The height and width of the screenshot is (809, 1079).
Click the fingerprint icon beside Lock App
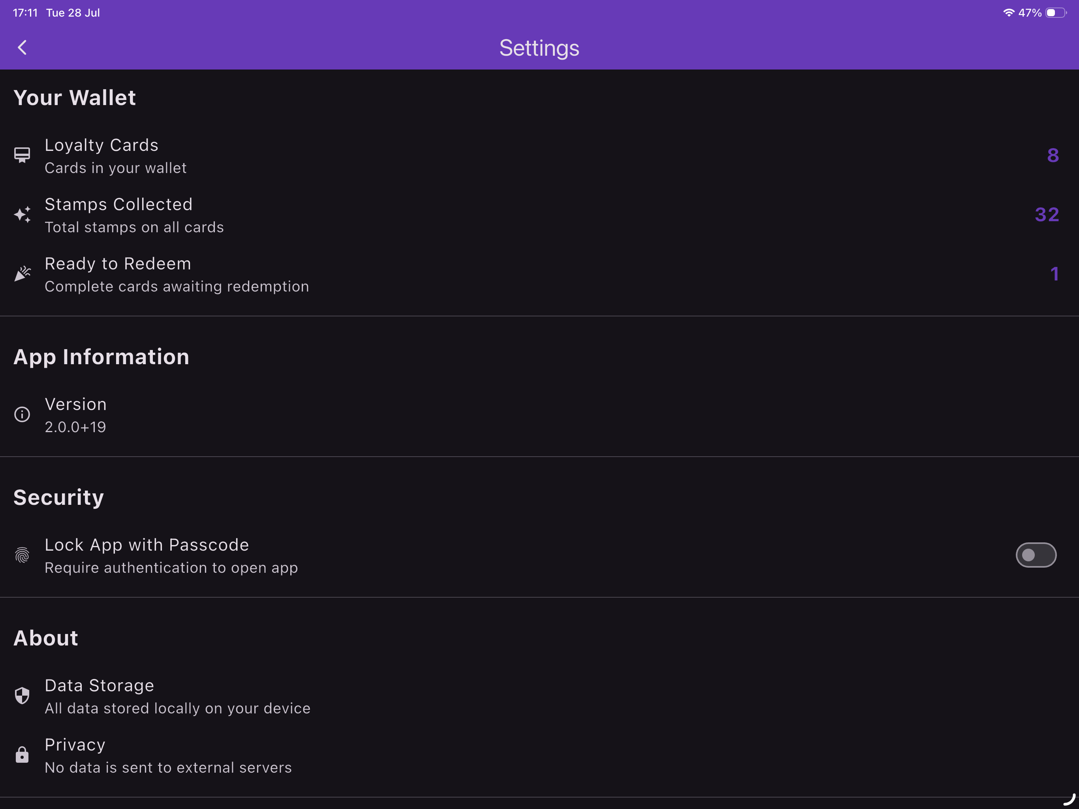pyautogui.click(x=22, y=555)
